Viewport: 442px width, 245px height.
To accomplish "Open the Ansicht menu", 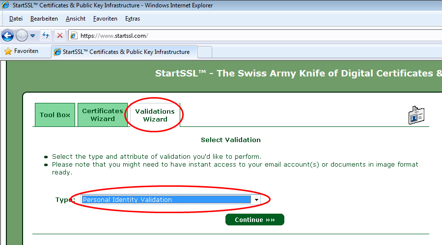I will (76, 19).
